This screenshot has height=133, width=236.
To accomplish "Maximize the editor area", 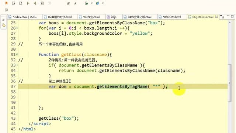I will coord(232,16).
